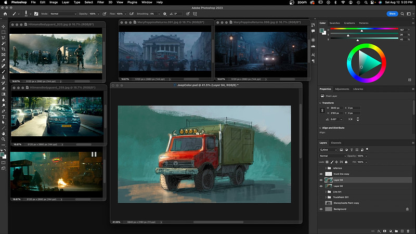416x234 pixels.
Task: Open the layer blend mode Normal dropdown
Action: pyautogui.click(x=333, y=155)
